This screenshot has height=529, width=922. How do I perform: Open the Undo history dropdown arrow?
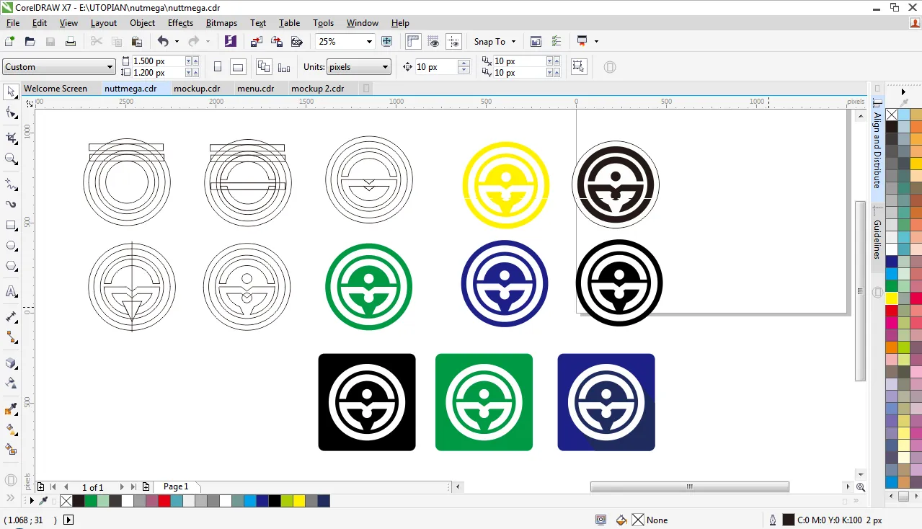pyautogui.click(x=177, y=42)
